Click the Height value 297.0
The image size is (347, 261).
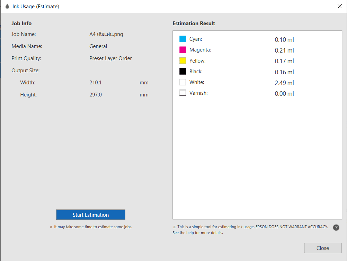coord(95,95)
